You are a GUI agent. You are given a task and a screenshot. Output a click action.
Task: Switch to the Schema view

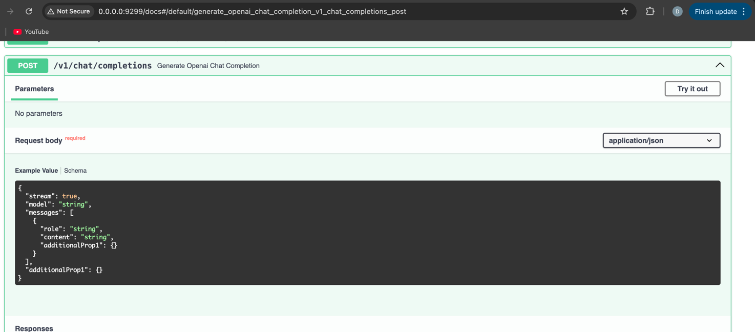[75, 171]
